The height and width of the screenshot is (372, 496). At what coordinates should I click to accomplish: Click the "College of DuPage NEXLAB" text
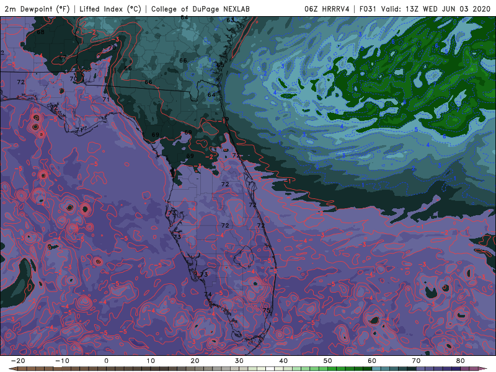click(200, 9)
